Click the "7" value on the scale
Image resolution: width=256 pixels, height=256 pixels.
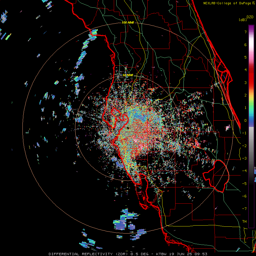[245, 32]
